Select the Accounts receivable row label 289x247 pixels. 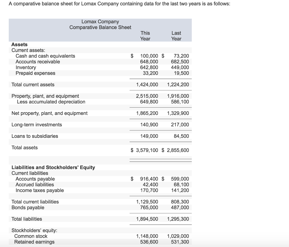coord(38,61)
